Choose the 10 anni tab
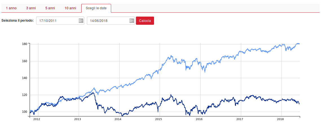The image size is (321, 126). coord(70,8)
